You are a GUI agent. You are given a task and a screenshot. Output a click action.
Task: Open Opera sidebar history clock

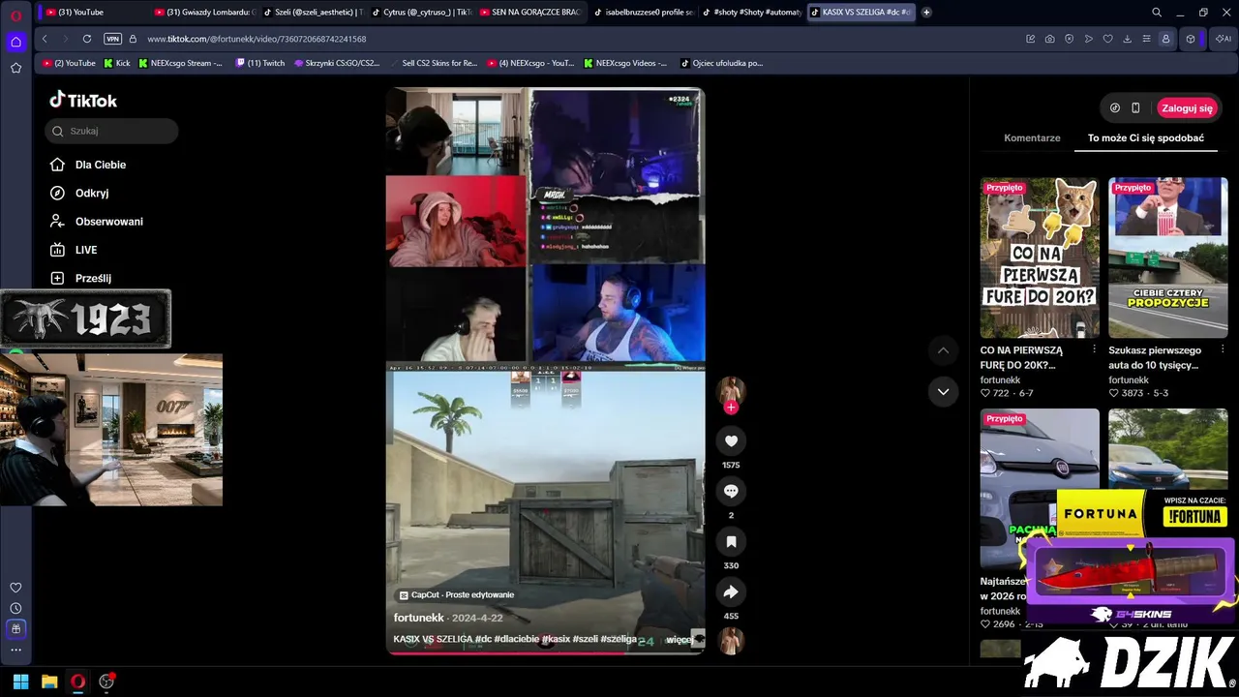15,608
